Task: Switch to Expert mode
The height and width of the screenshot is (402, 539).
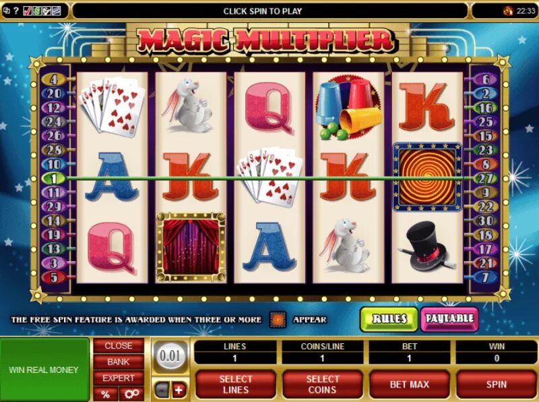Action: [119, 378]
